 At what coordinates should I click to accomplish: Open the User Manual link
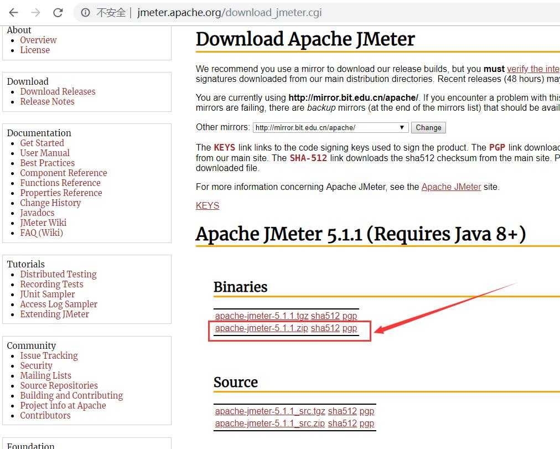[x=45, y=153]
